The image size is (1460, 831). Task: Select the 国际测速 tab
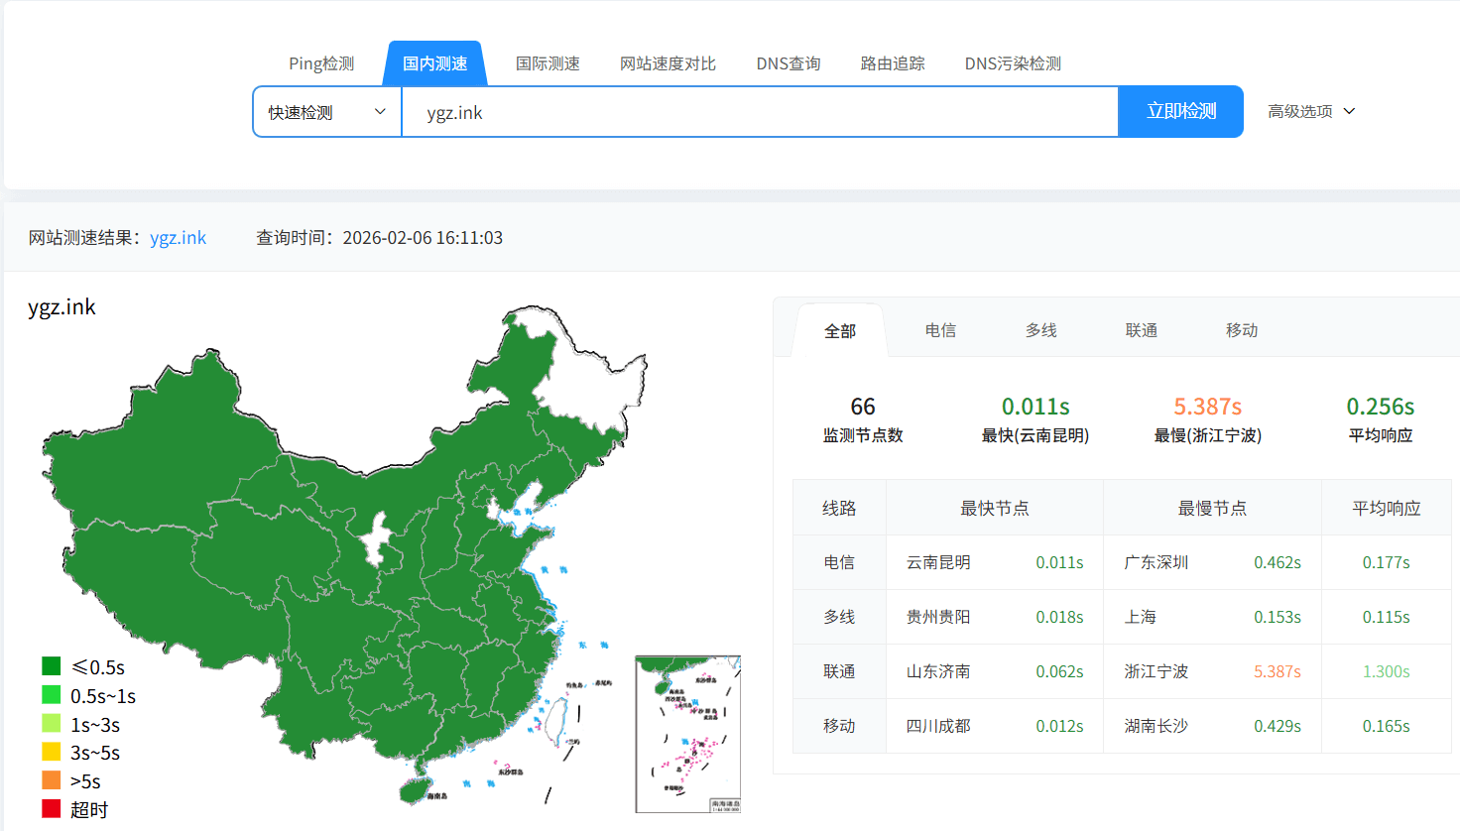547,63
